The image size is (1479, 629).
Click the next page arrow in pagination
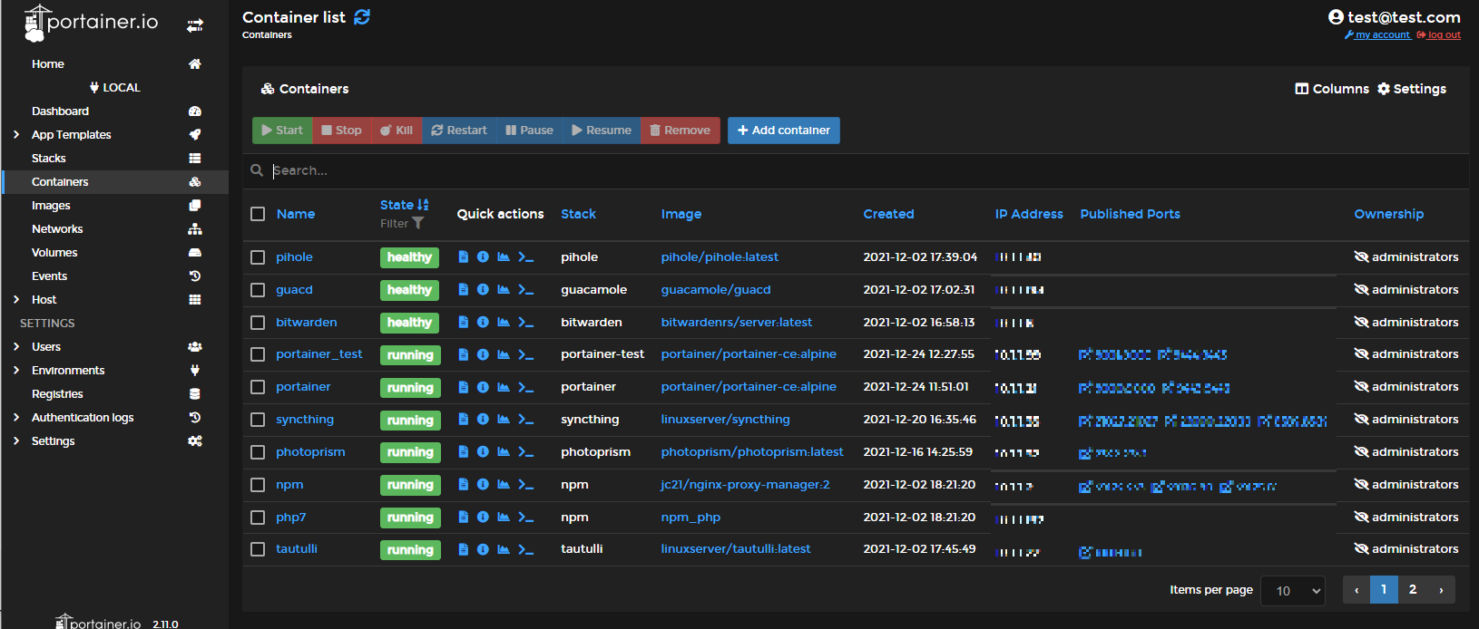(1441, 590)
